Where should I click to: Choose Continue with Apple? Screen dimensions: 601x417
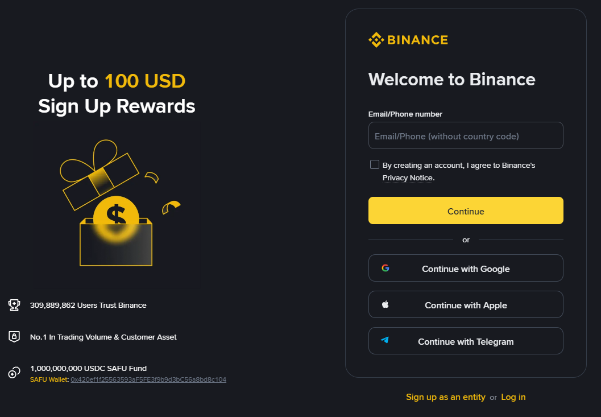tap(466, 305)
